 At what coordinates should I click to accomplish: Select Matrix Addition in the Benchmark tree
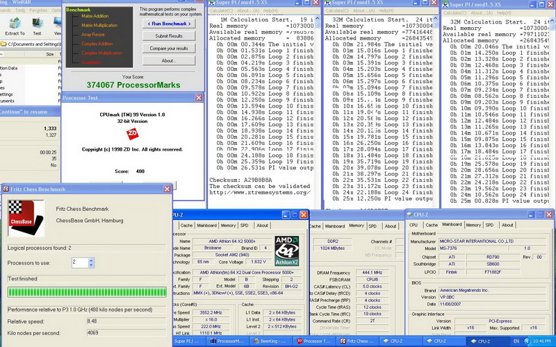pyautogui.click(x=95, y=16)
